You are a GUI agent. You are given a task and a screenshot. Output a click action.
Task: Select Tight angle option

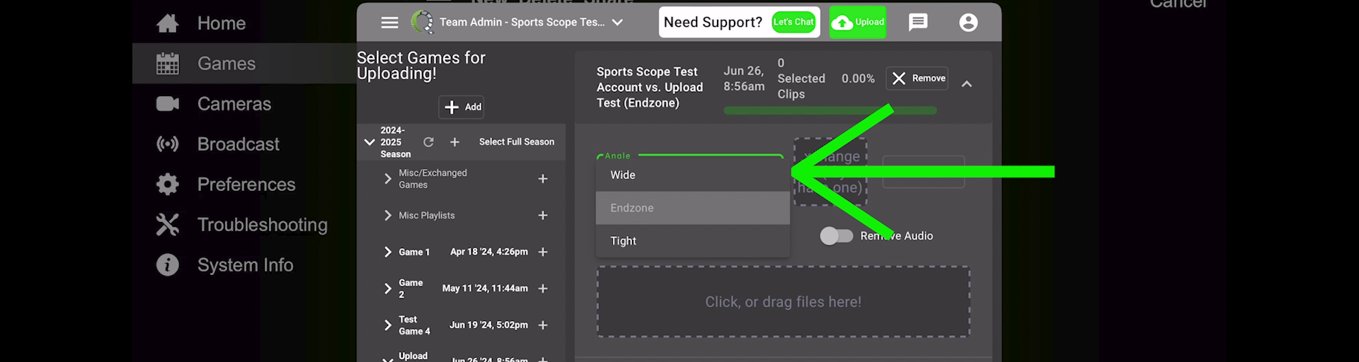693,241
